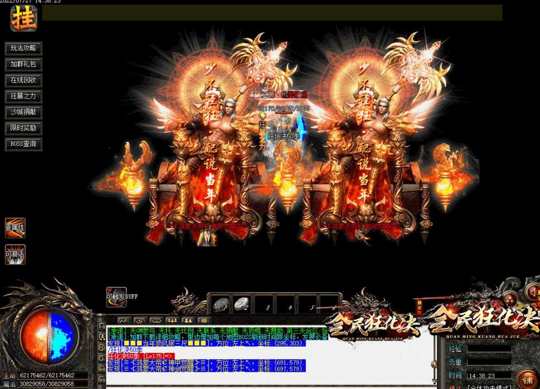Screen dimensions: 540x389
Task: Open the 加群礼包 gift pack
Action: pos(23,64)
